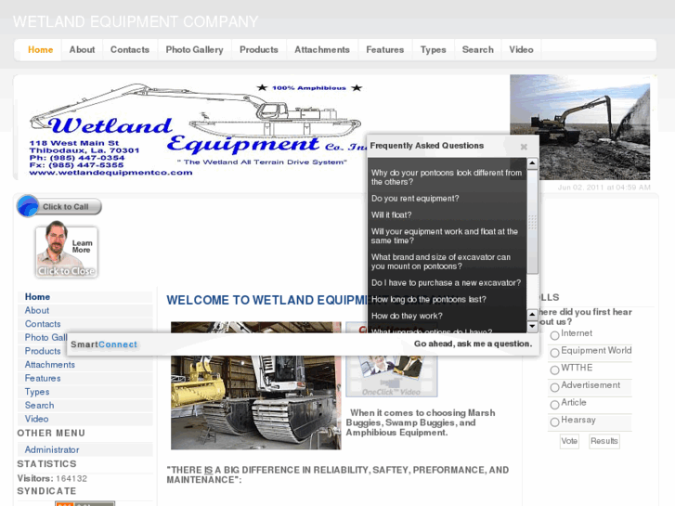Open FAQ 'Do I have to purchase a new excavator?'
The image size is (675, 506).
point(446,283)
